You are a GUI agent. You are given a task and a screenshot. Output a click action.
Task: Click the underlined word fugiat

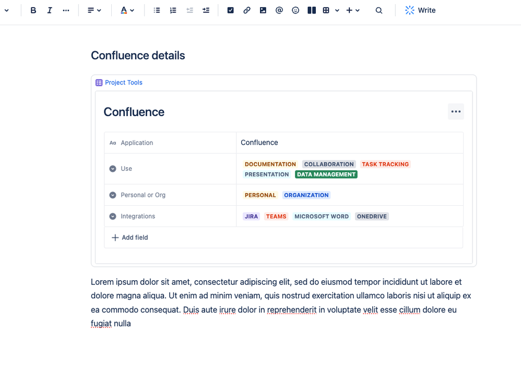[101, 323]
